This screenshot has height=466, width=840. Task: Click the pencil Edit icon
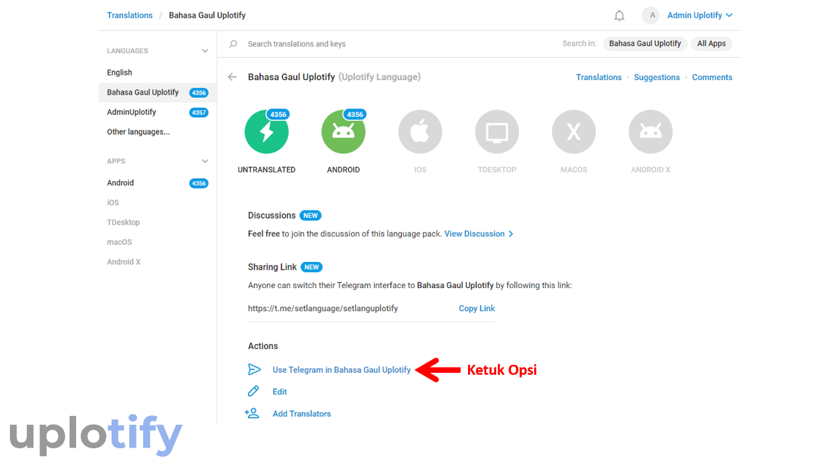click(x=253, y=391)
